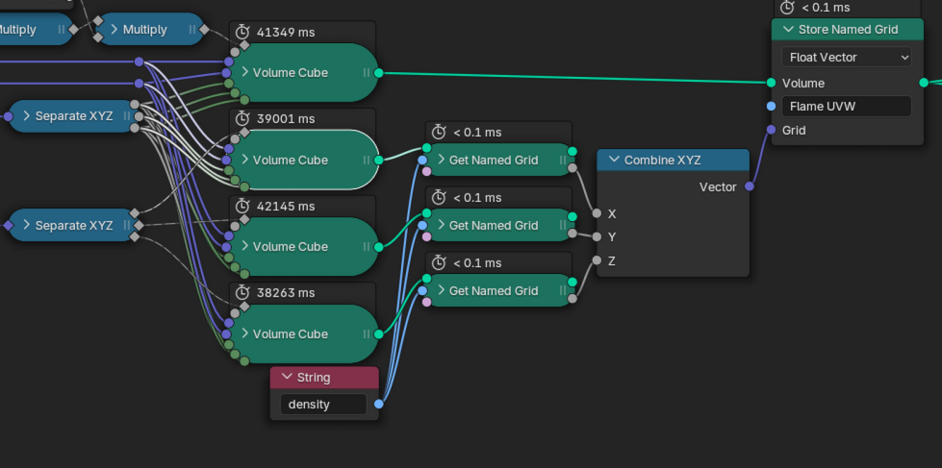Click the output socket of 41349 ms Volume Cube
The height and width of the screenshot is (468, 942).
379,73
